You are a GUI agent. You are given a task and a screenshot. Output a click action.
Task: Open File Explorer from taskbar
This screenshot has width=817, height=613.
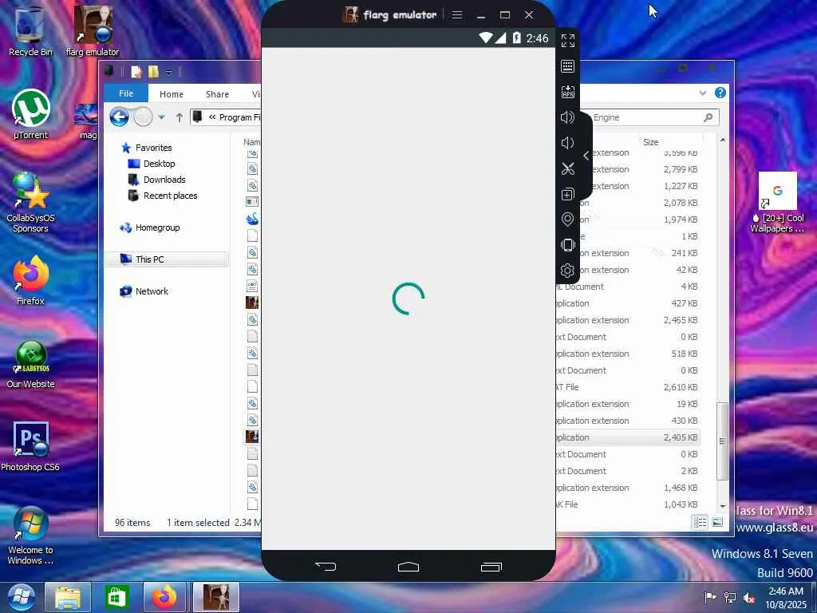(68, 597)
